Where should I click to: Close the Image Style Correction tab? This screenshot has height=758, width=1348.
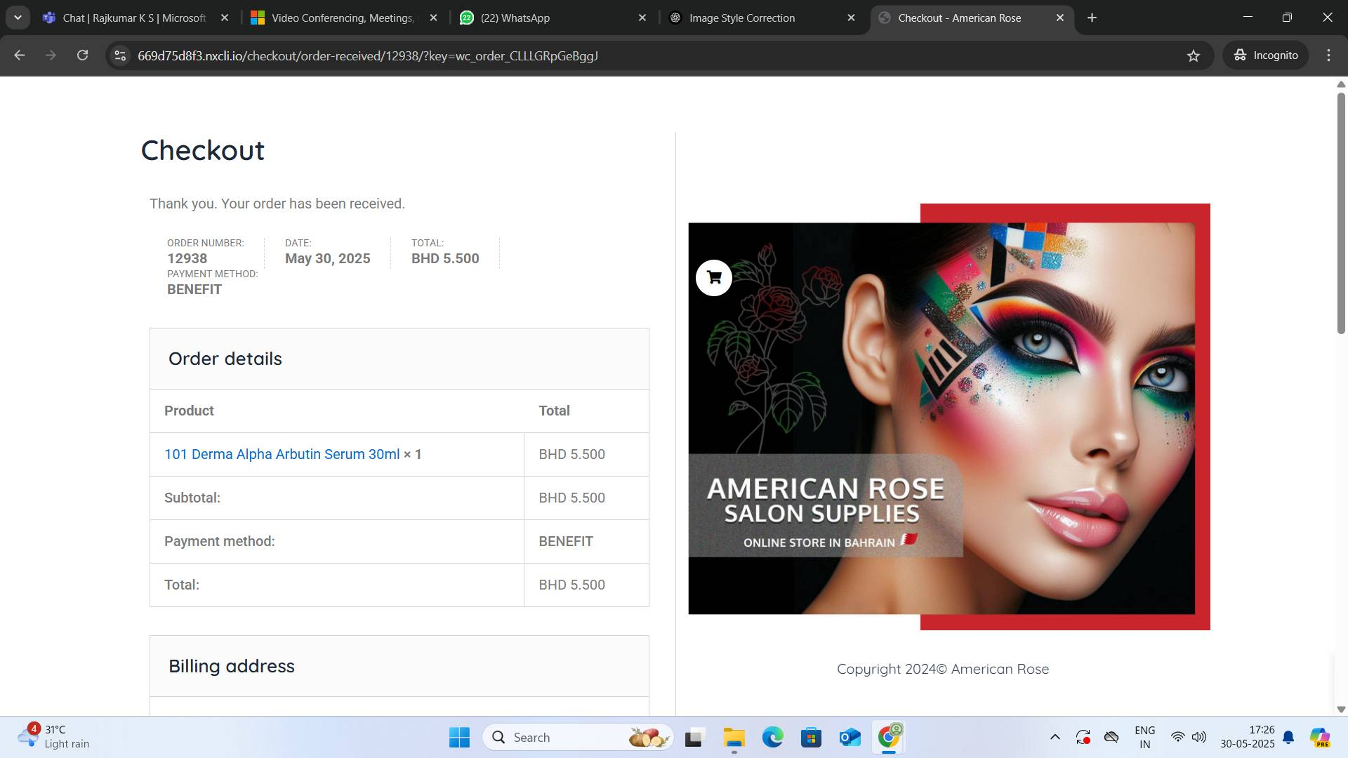(x=851, y=18)
